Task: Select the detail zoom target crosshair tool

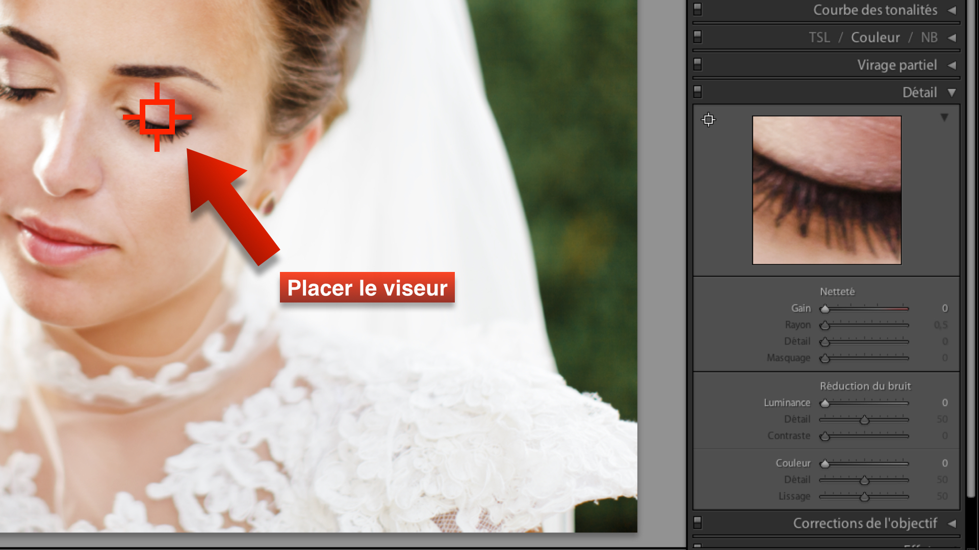Action: tap(708, 120)
